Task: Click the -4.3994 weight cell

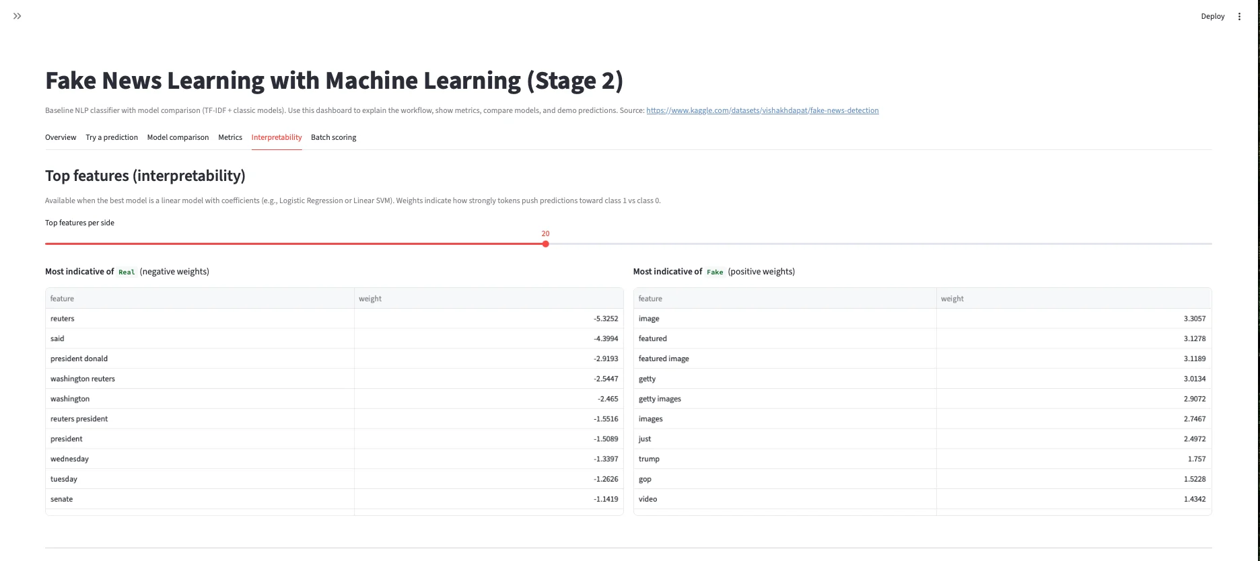Action: (489, 339)
